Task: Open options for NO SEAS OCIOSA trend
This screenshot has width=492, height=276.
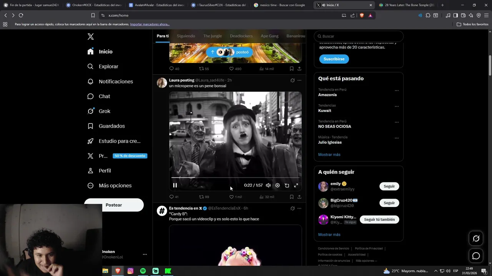Action: pyautogui.click(x=397, y=122)
